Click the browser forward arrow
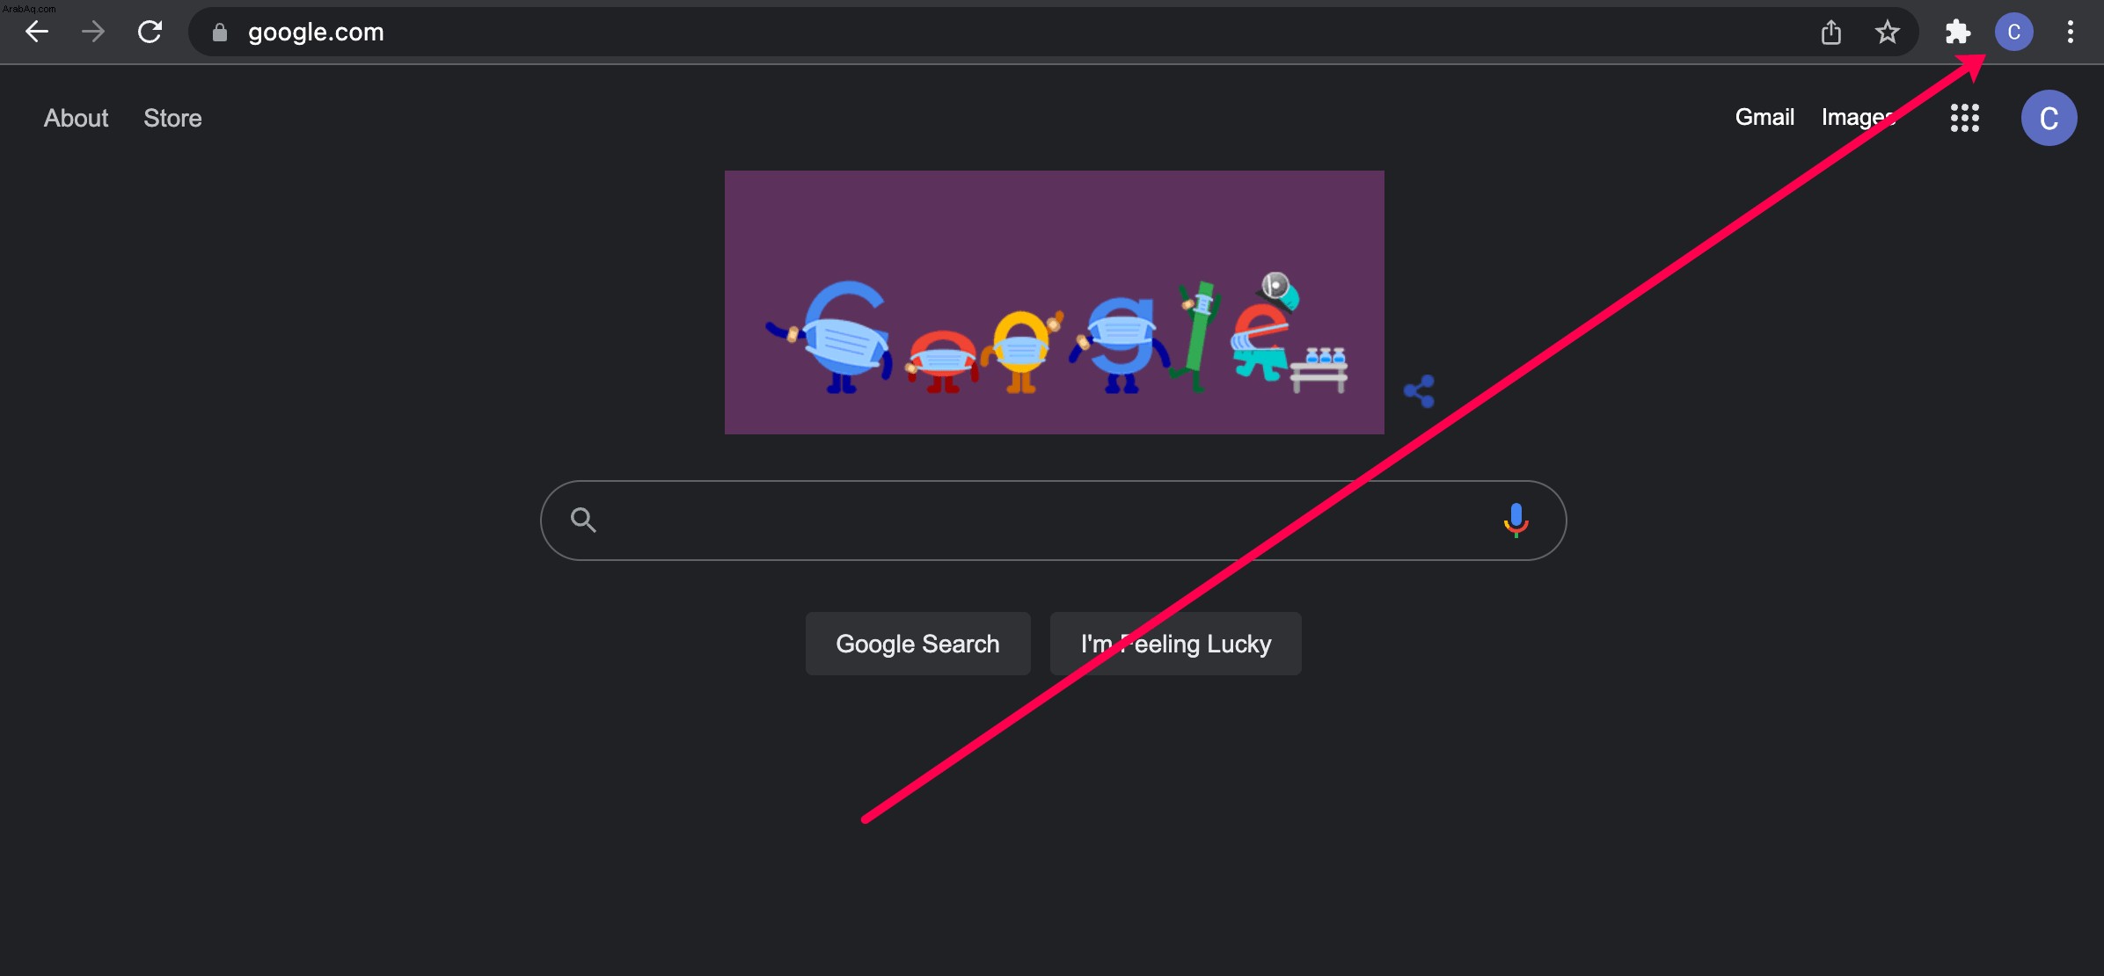The image size is (2104, 976). pyautogui.click(x=93, y=33)
